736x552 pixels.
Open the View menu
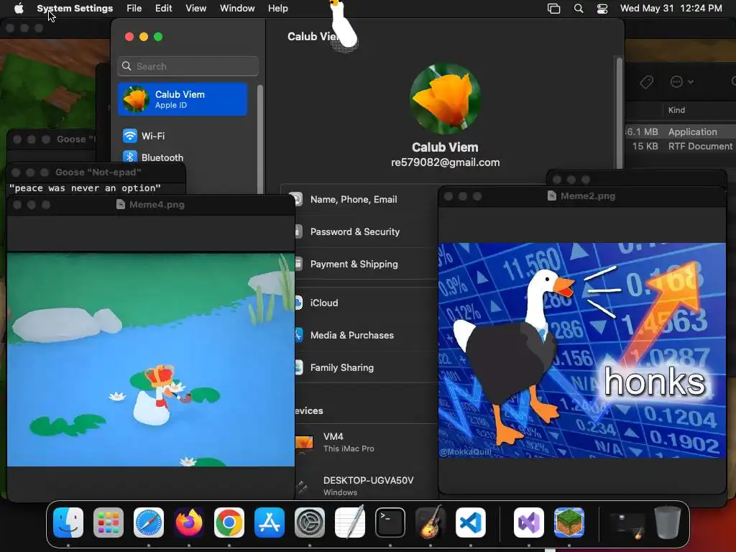195,9
